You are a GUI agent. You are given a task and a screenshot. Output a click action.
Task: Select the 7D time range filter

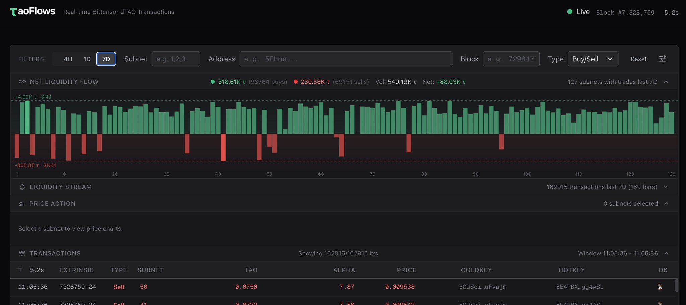[x=106, y=59]
